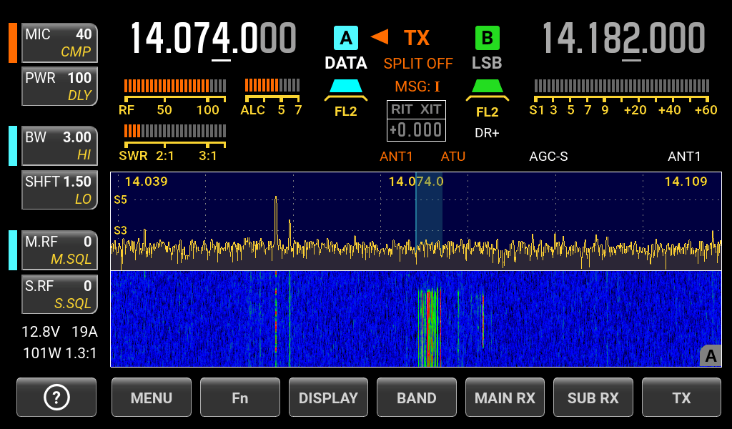
Task: Toggle AGC-S speed setting
Action: pyautogui.click(x=548, y=156)
